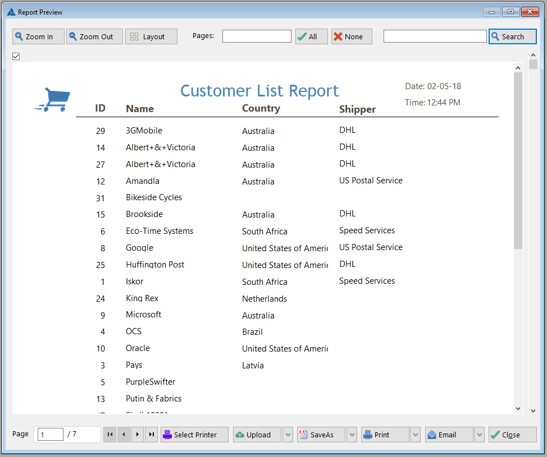This screenshot has height=457, width=547.
Task: Click the Zoom Out magnifier button
Action: pyautogui.click(x=94, y=36)
